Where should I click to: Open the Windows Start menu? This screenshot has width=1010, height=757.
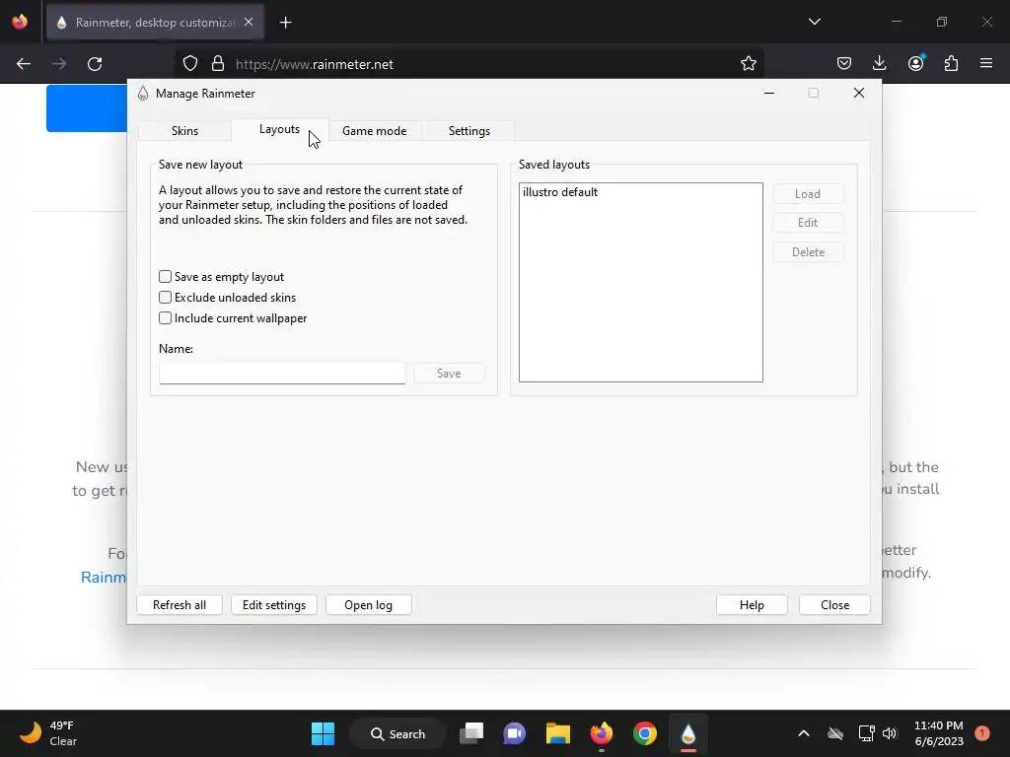[x=323, y=733]
